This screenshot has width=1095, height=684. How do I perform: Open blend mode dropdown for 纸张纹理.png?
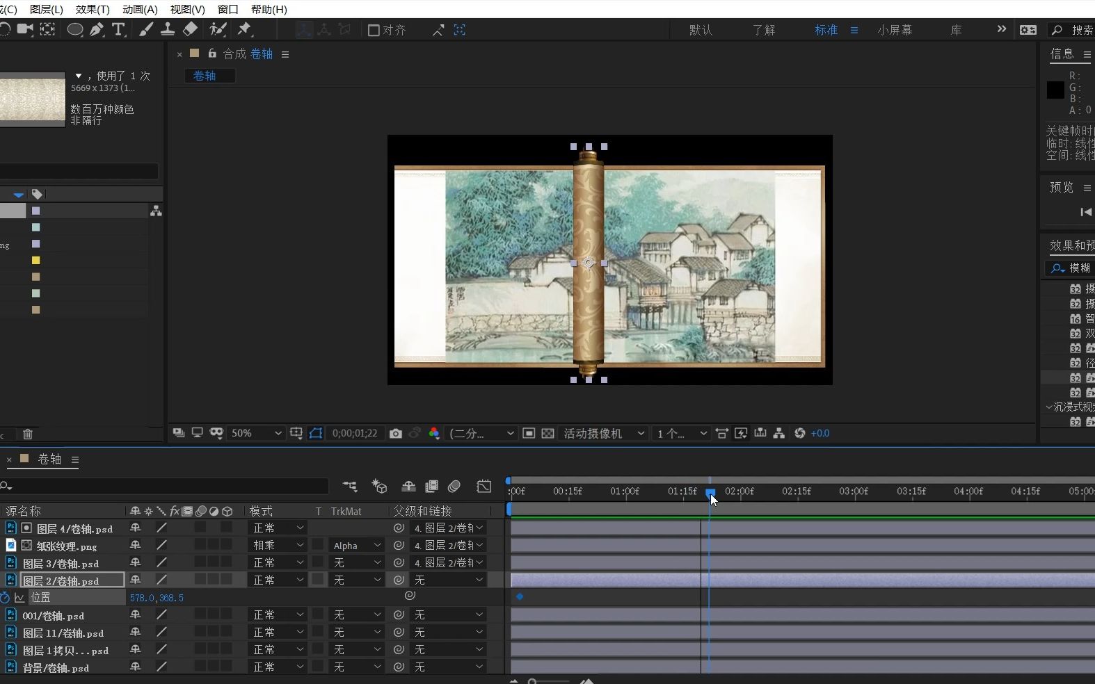pyautogui.click(x=278, y=546)
